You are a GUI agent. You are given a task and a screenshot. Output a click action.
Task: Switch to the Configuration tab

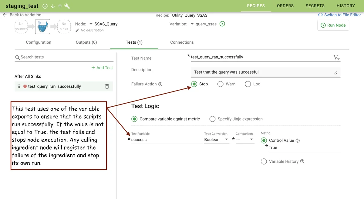(x=39, y=42)
